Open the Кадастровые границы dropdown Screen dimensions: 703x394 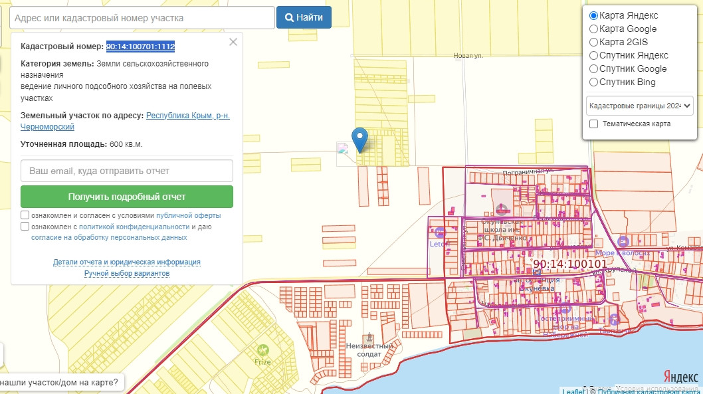(639, 106)
